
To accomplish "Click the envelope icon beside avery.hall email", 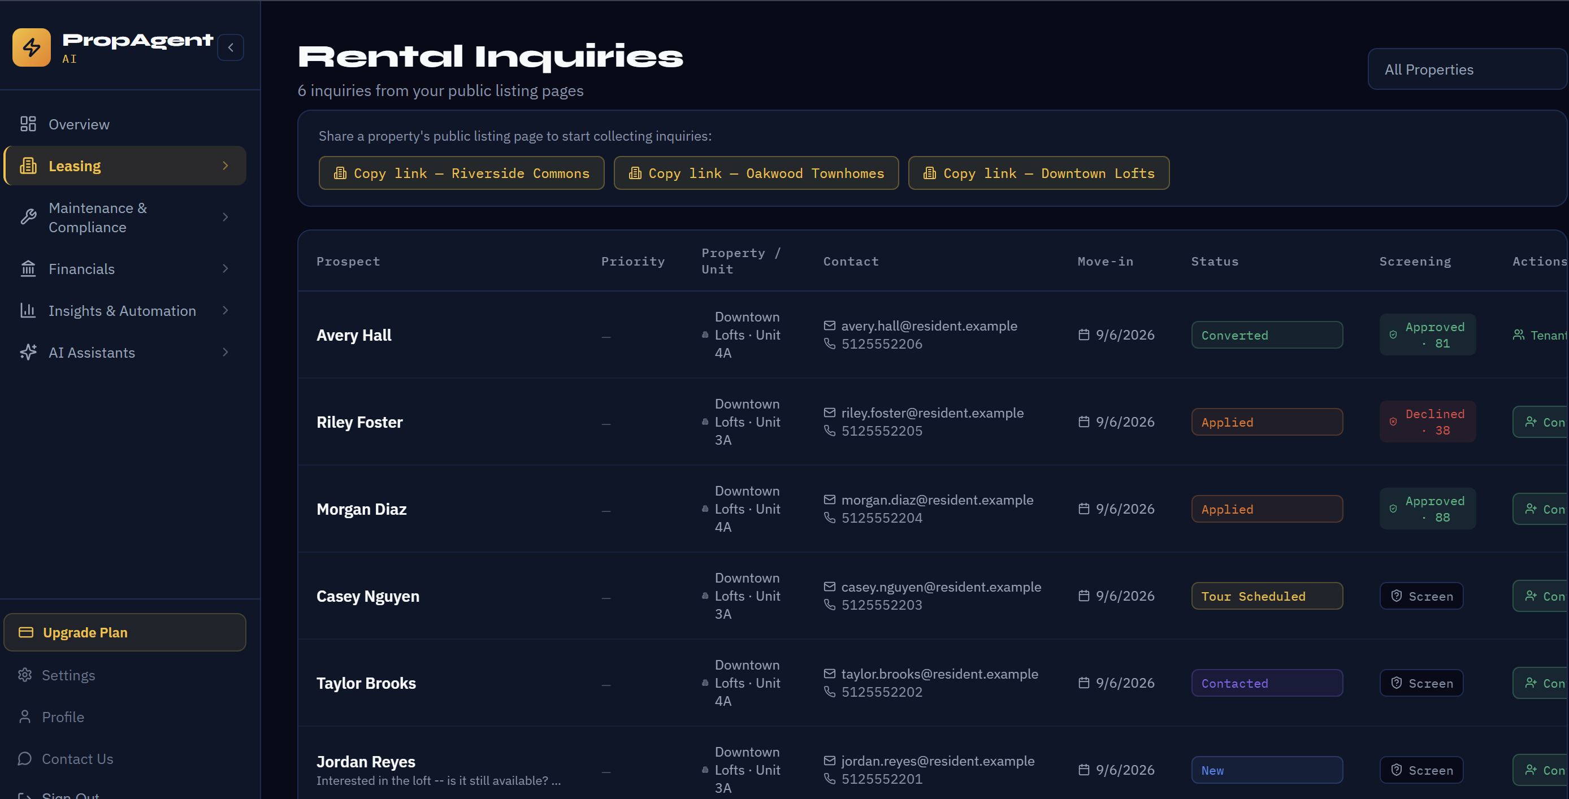I will 830,326.
